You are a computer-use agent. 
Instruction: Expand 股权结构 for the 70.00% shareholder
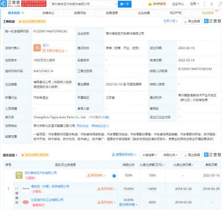(x=106, y=189)
